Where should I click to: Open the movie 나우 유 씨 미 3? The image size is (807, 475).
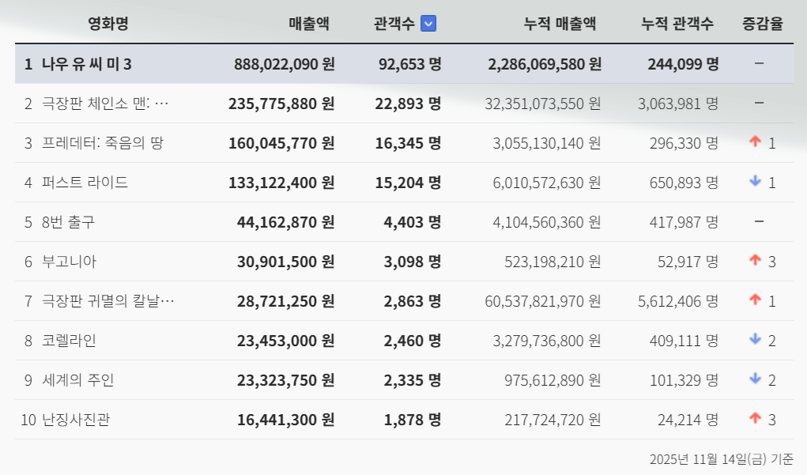(86, 64)
